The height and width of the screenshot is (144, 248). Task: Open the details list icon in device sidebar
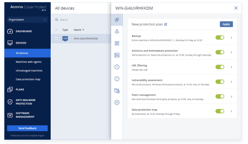tap(117, 55)
